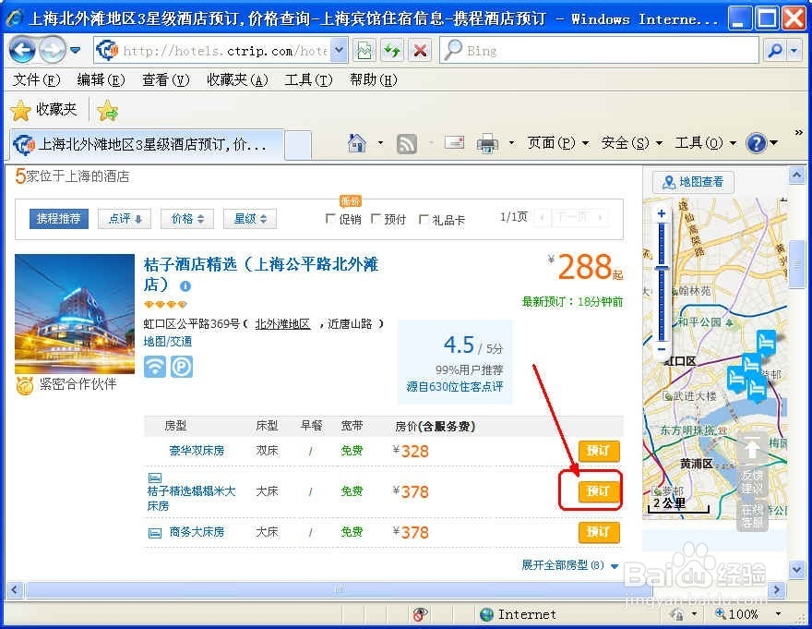Open the 页面(P) dropdown menu

pyautogui.click(x=557, y=142)
